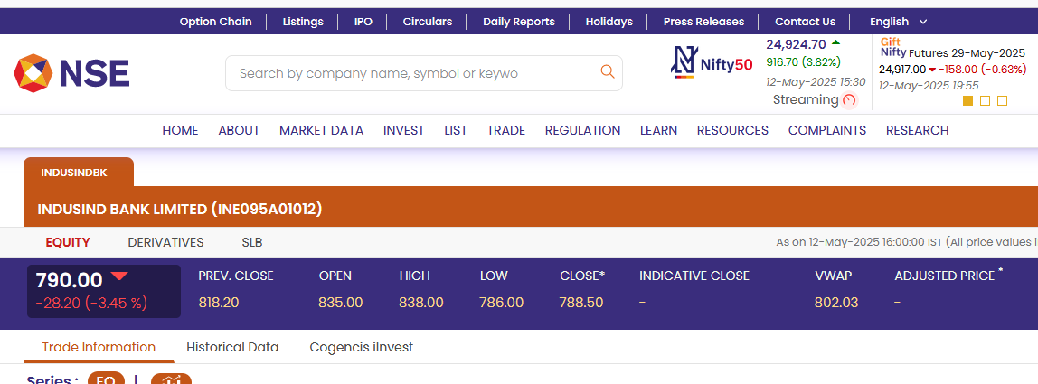Viewport: 1038px width, 384px height.
Task: Open the MARKET DATA menu
Action: [x=321, y=130]
